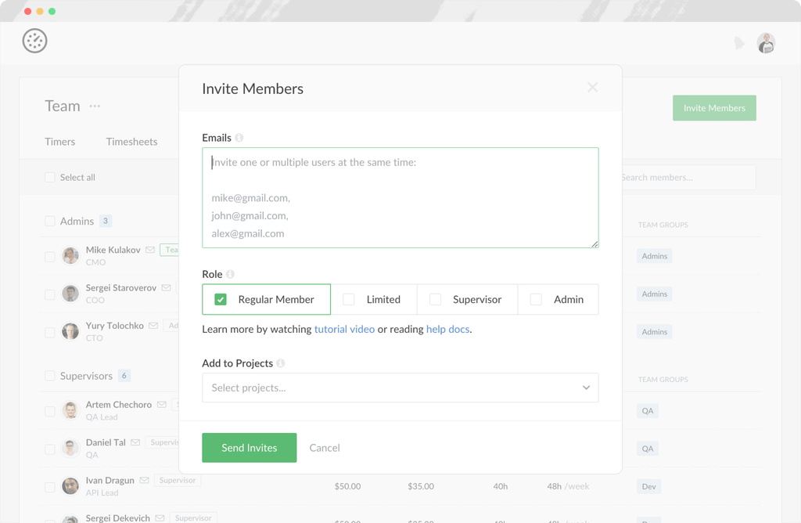Switch to the Timesheets tab

point(131,142)
